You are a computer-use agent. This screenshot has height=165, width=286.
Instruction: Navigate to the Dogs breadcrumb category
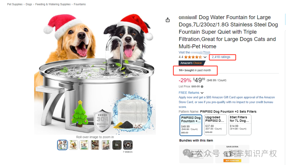click(29, 4)
